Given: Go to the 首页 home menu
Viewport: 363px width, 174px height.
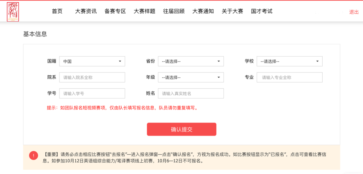Looking at the screenshot, I should pyautogui.click(x=57, y=11).
